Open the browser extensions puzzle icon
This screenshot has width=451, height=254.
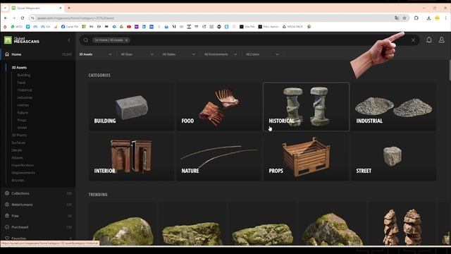coord(416,18)
